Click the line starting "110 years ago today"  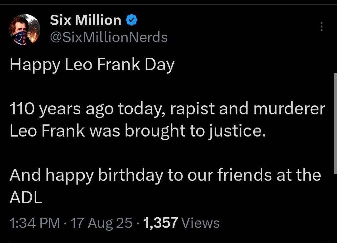(x=167, y=109)
